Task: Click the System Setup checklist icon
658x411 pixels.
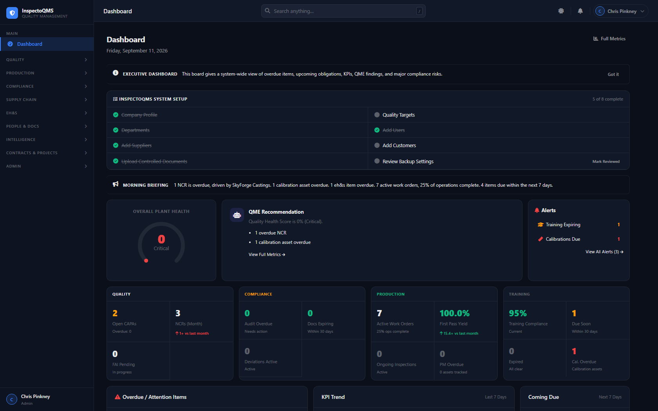Action: pos(115,99)
